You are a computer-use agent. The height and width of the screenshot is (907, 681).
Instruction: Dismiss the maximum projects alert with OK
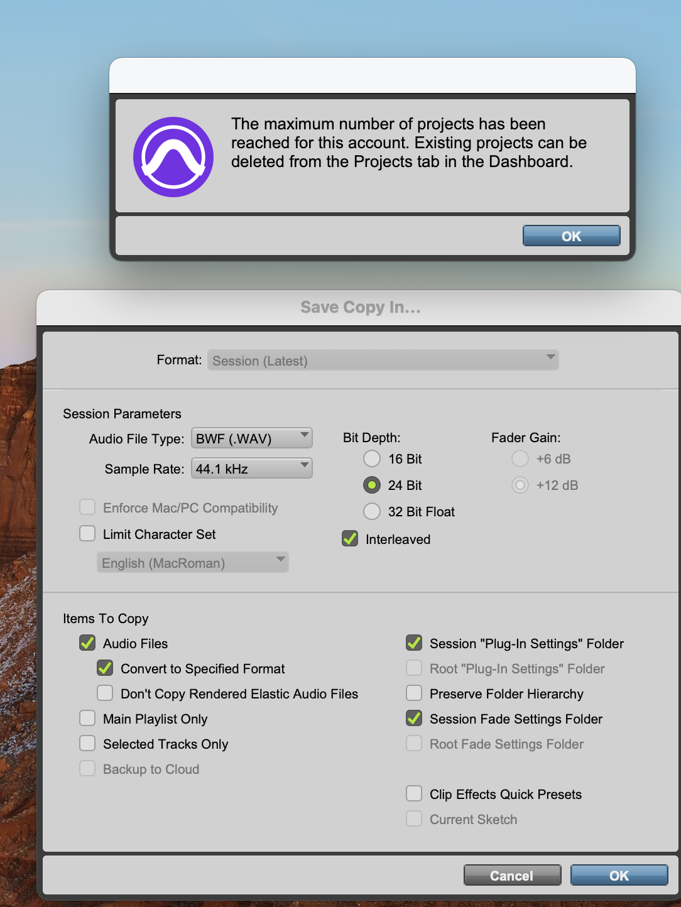point(572,236)
